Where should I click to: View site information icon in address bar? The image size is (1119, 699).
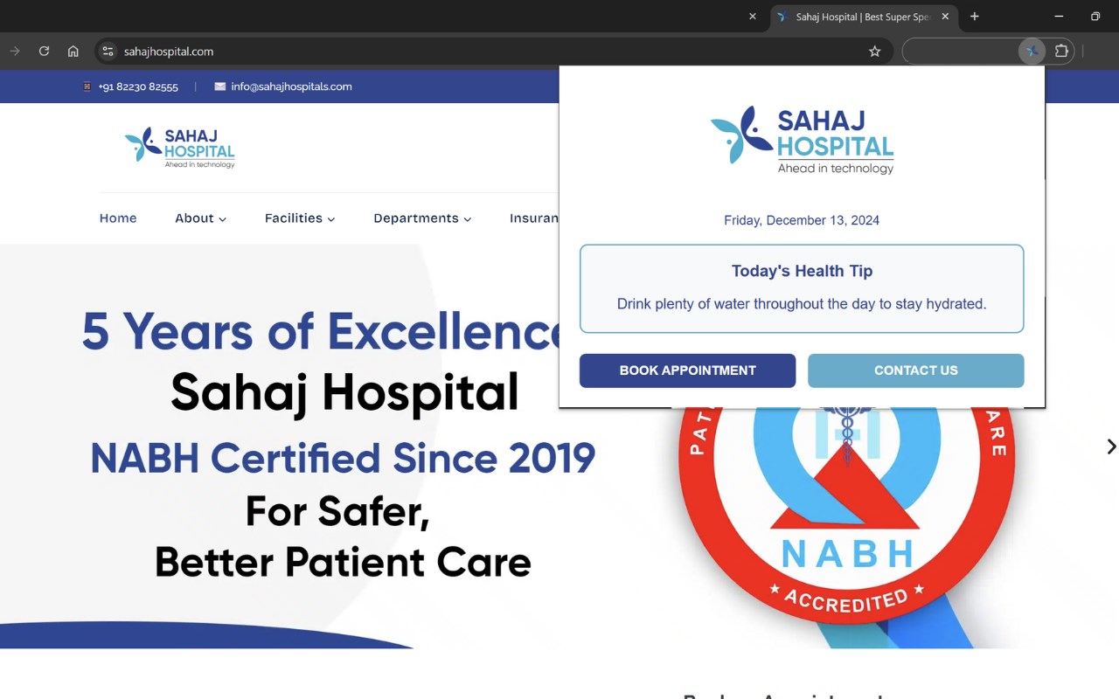coord(108,52)
